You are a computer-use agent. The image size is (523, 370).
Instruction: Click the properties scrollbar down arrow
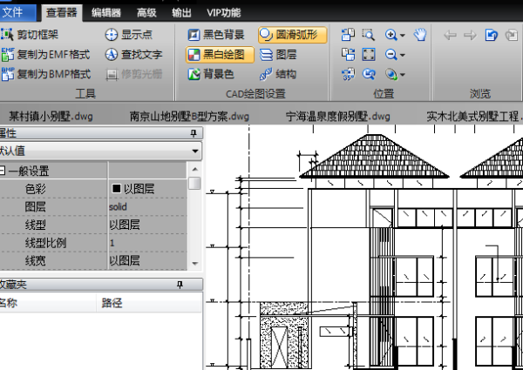[194, 263]
